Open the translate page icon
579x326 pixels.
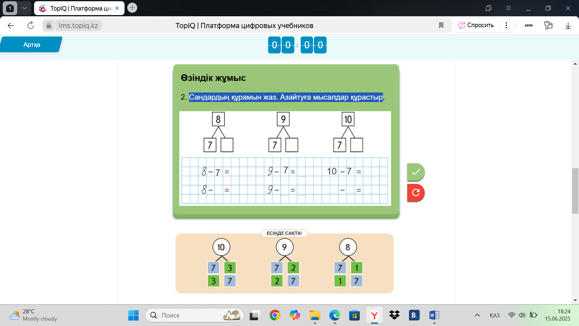(548, 25)
